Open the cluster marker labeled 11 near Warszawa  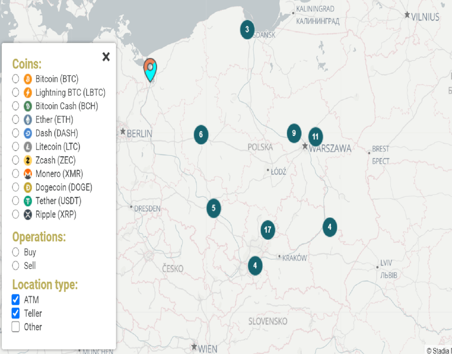316,137
